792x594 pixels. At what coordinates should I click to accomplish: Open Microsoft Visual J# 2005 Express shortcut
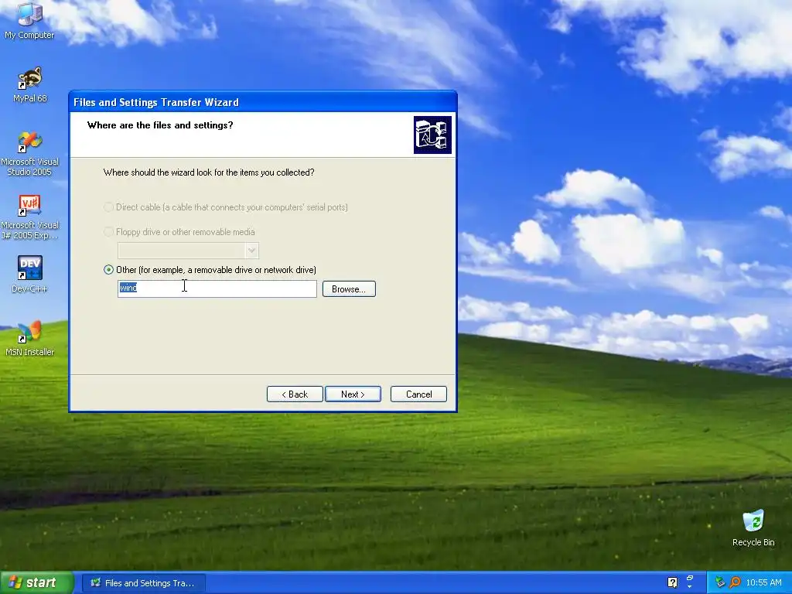coord(29,217)
